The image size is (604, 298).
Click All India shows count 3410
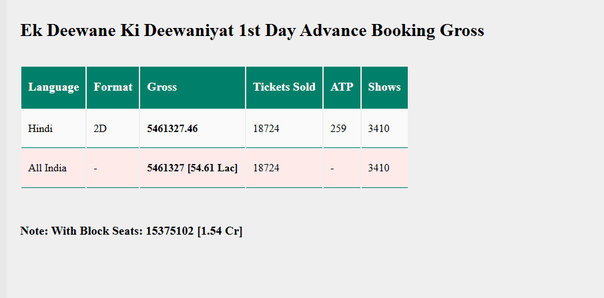click(x=379, y=168)
